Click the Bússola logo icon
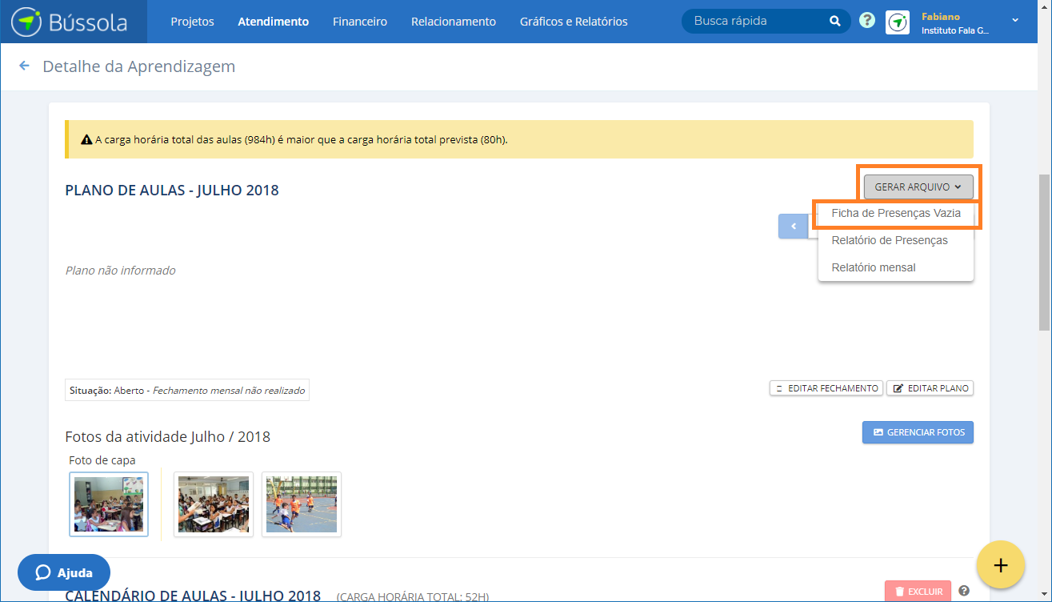The height and width of the screenshot is (602, 1052). 26,22
